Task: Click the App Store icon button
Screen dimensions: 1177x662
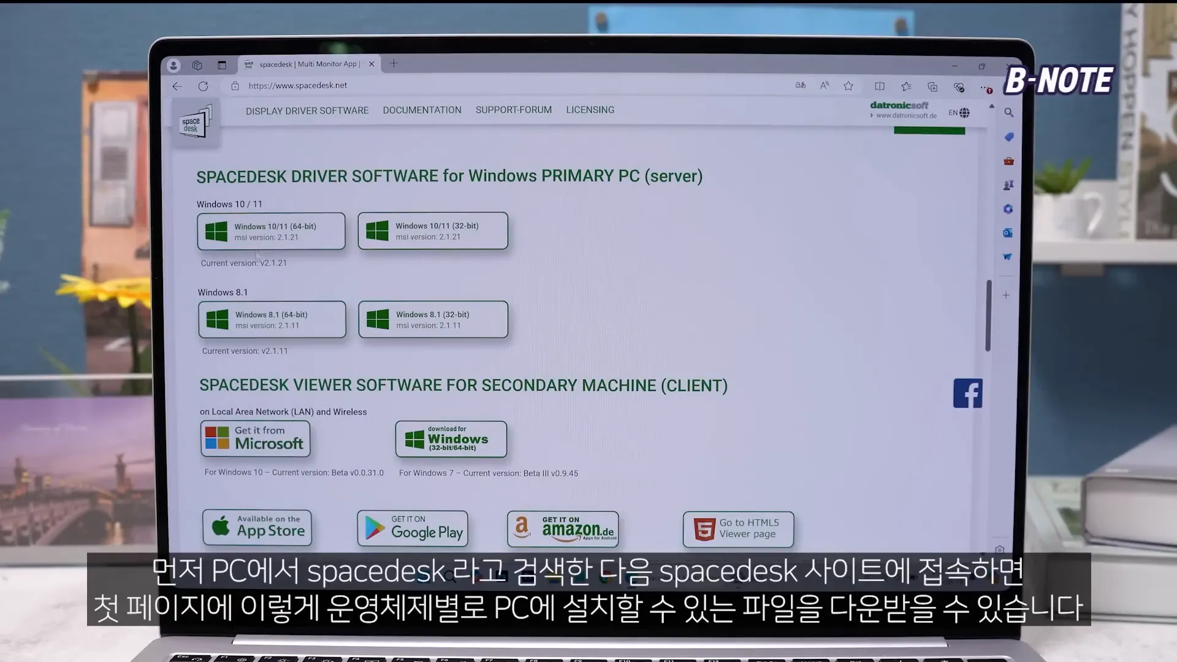Action: pos(258,527)
